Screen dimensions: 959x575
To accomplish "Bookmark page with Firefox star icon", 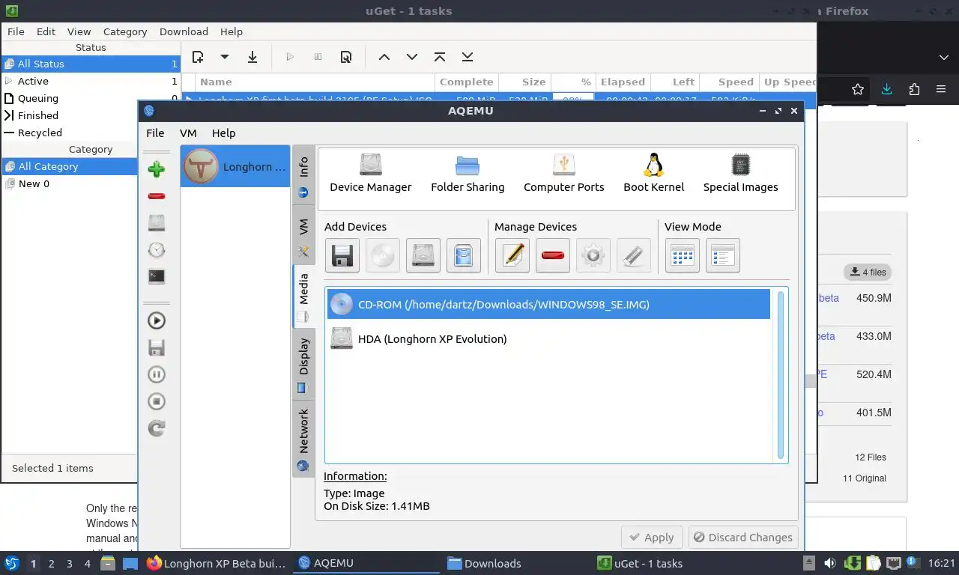I will pyautogui.click(x=858, y=89).
